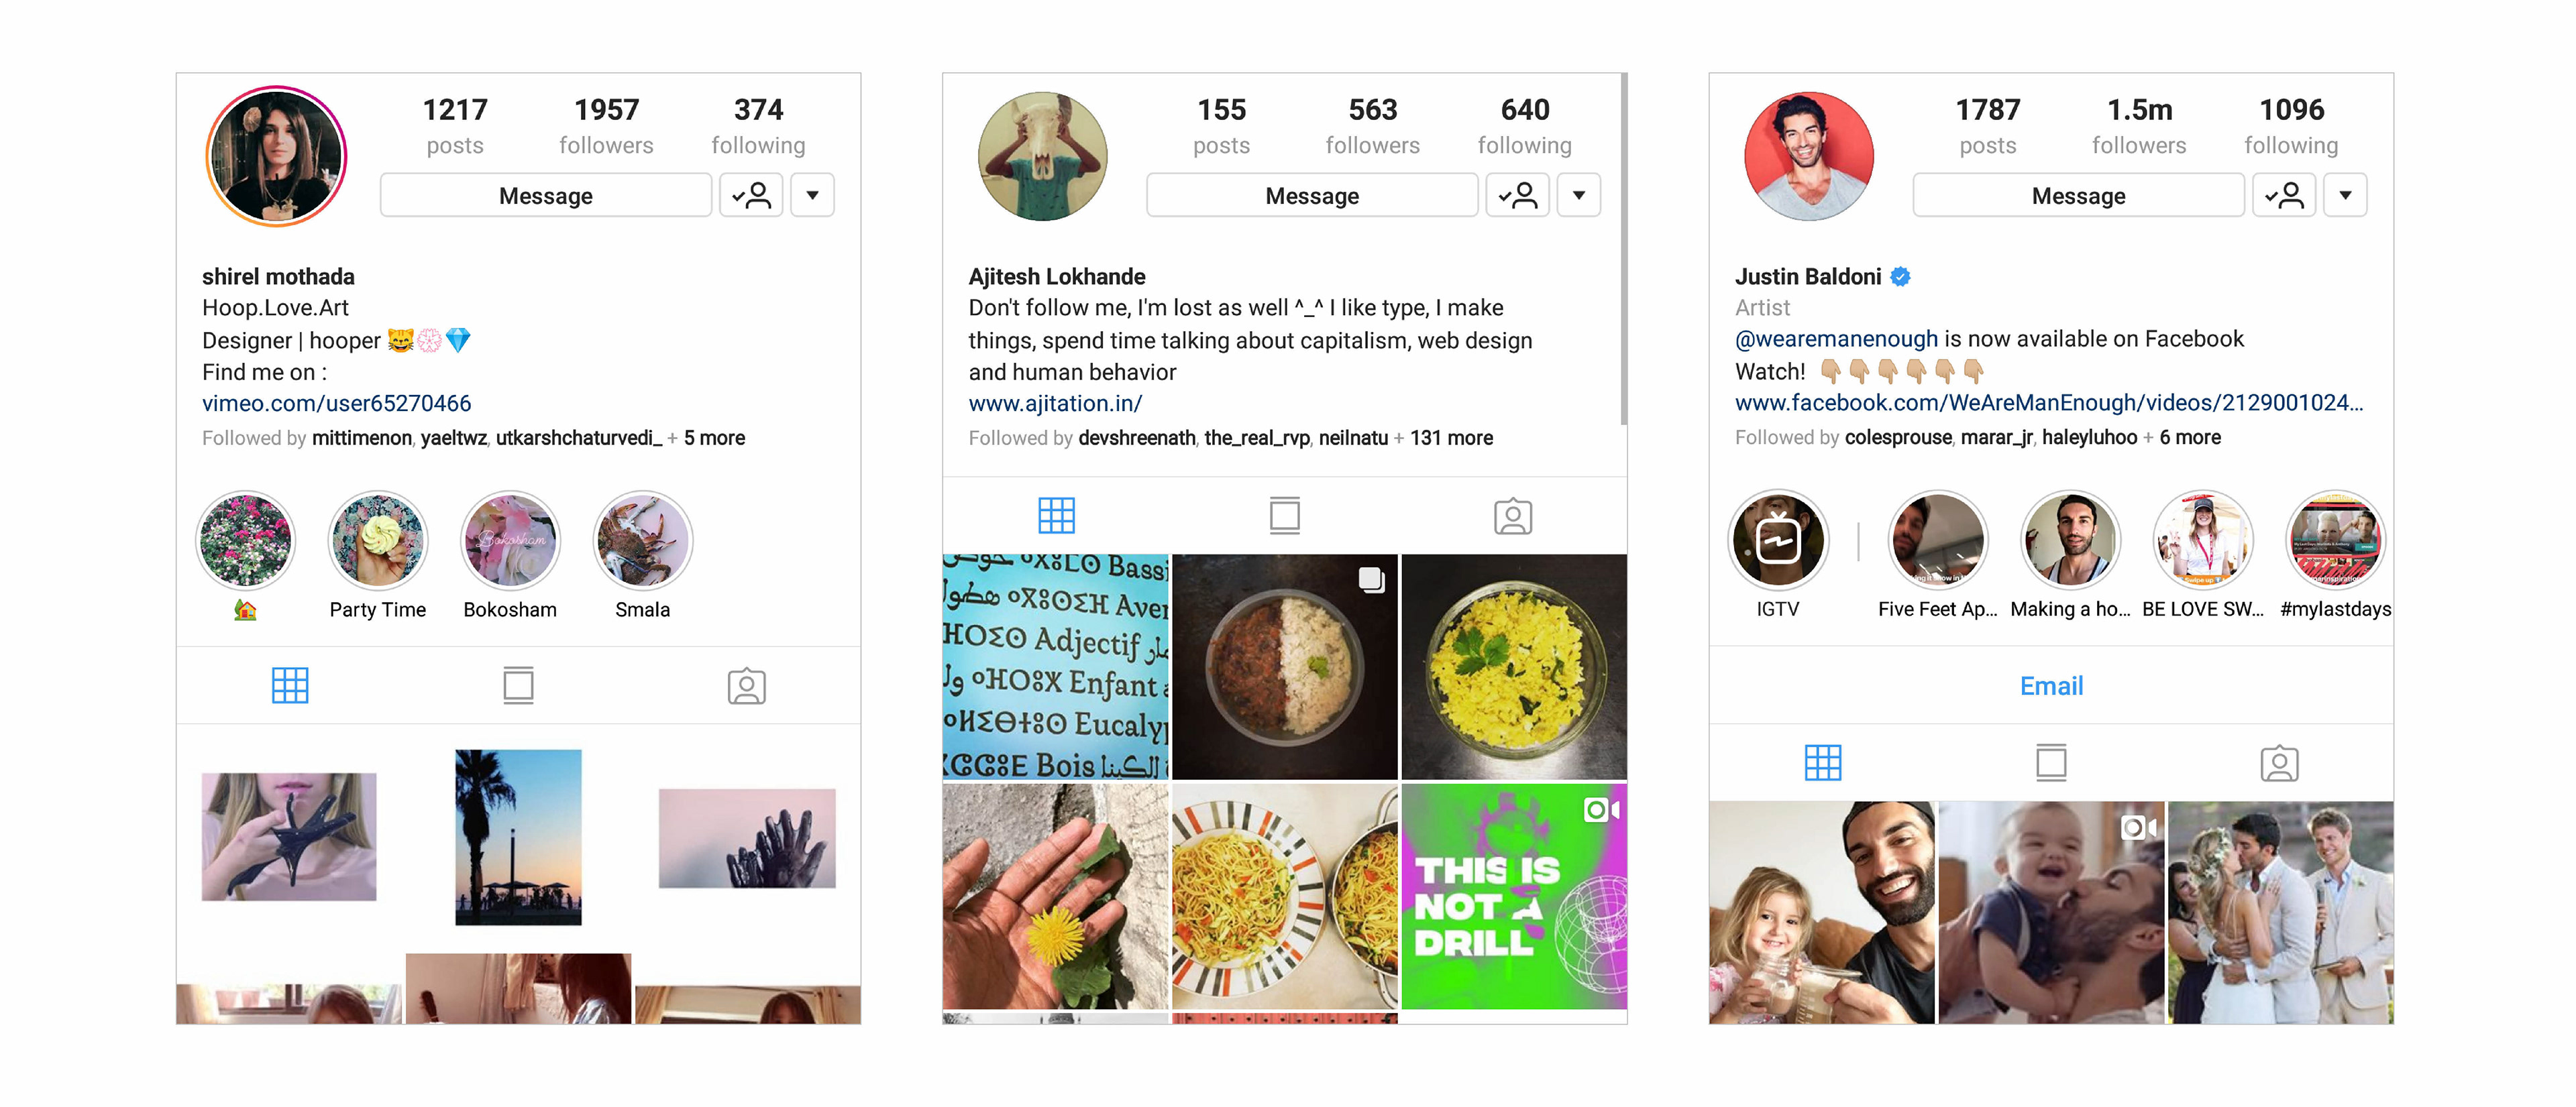This screenshot has width=2576, height=1107.
Task: Expand suggestions dropdown on shirel mothada's profile
Action: click(812, 195)
